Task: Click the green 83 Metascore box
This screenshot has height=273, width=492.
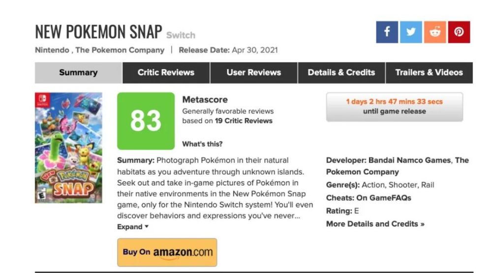Action: [146, 121]
